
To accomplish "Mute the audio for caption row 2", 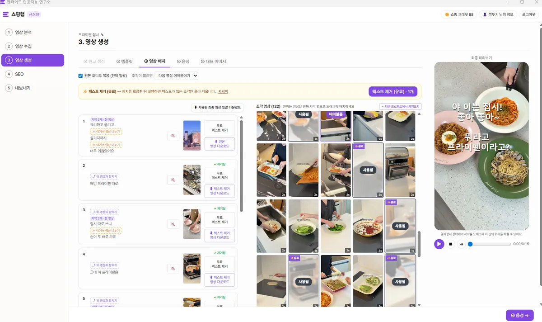I will tap(173, 180).
